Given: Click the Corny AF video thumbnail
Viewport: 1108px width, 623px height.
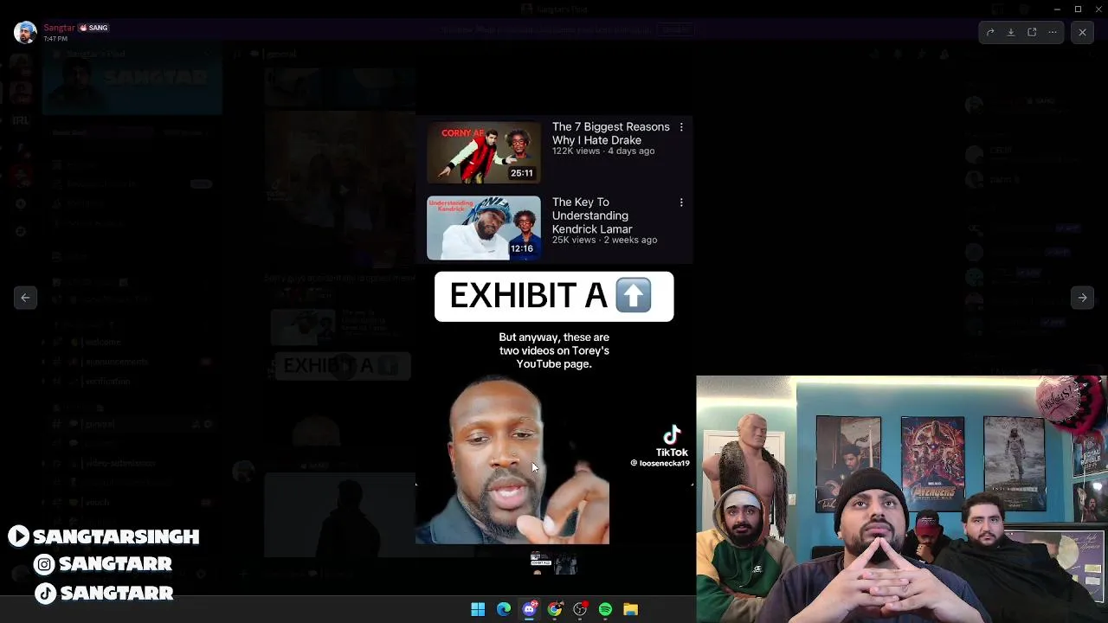Looking at the screenshot, I should pyautogui.click(x=483, y=152).
